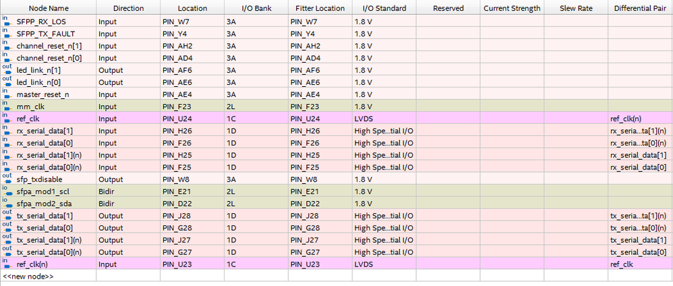Image resolution: width=673 pixels, height=286 pixels.
Task: Click the Differential Pair column header
Action: pos(640,8)
